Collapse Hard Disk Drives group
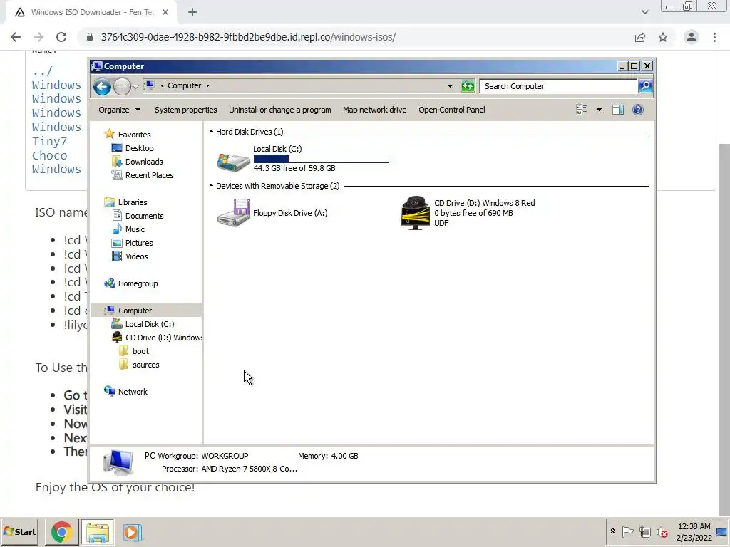 (x=211, y=132)
